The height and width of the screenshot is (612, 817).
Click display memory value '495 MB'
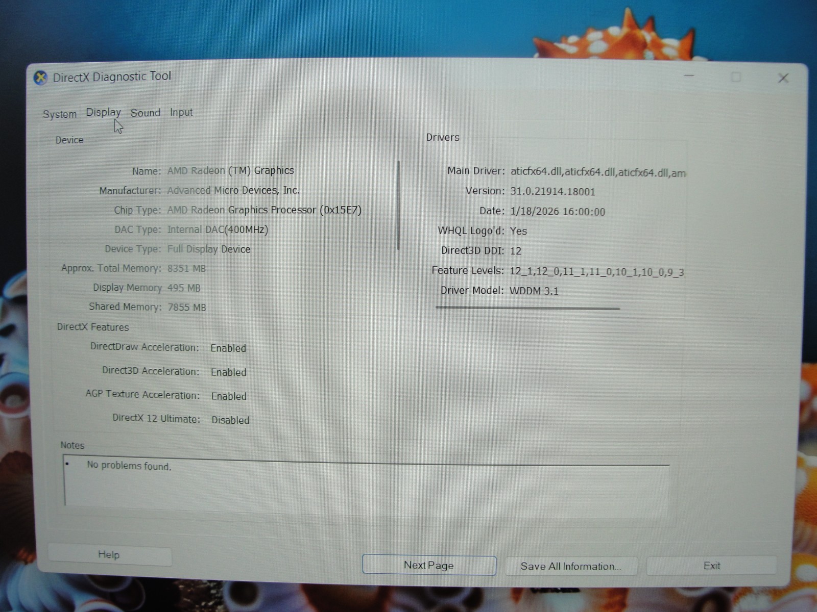[x=184, y=288]
